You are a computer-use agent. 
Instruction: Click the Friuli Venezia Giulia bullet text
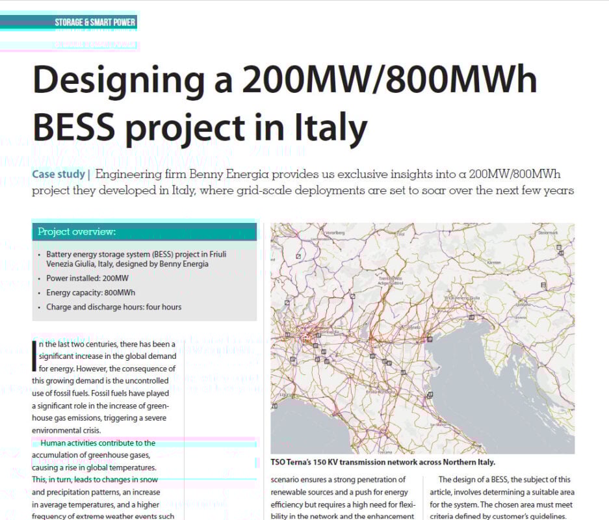[x=136, y=259]
